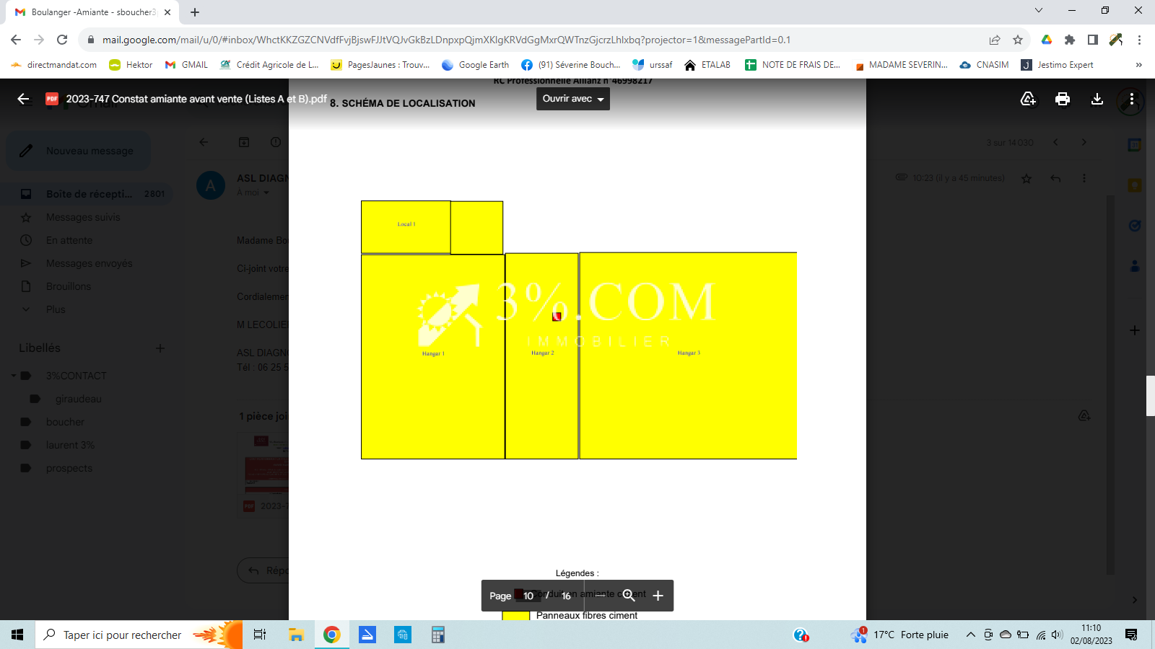1155x649 pixels.
Task: Toggle the Chrome side panel
Action: (1093, 40)
